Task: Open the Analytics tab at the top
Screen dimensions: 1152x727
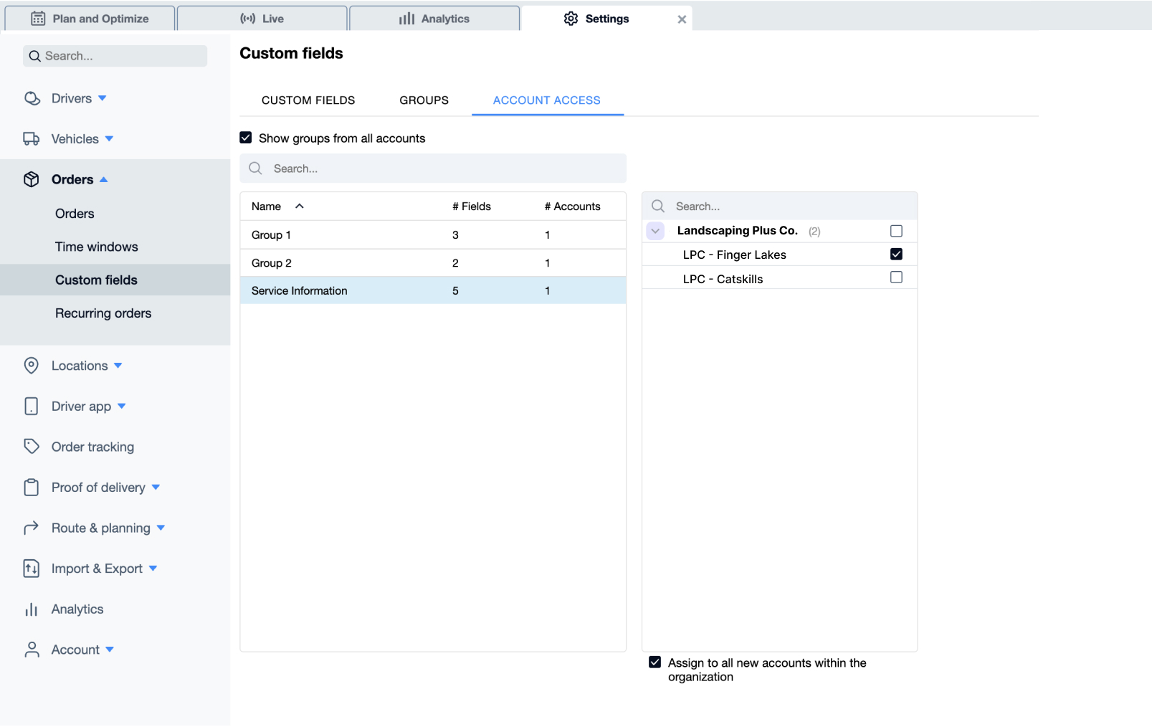Action: 434,18
